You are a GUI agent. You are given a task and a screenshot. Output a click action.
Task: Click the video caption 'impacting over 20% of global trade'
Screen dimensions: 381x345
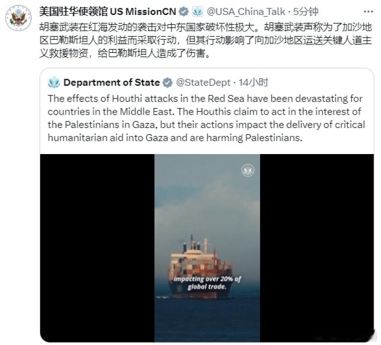tap(207, 282)
